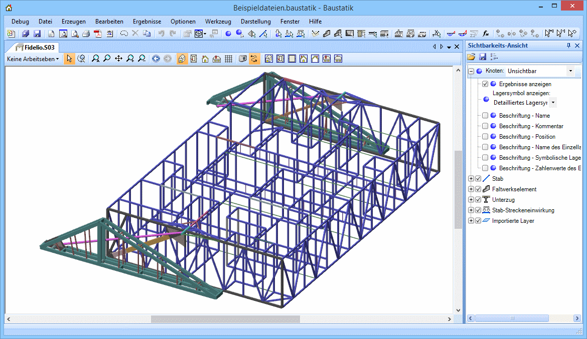Open folder icon in Sichtbarkeits-Ansicht panel

[x=471, y=57]
